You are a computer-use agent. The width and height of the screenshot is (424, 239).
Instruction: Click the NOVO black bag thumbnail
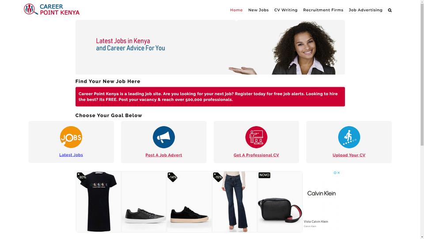pos(280,202)
